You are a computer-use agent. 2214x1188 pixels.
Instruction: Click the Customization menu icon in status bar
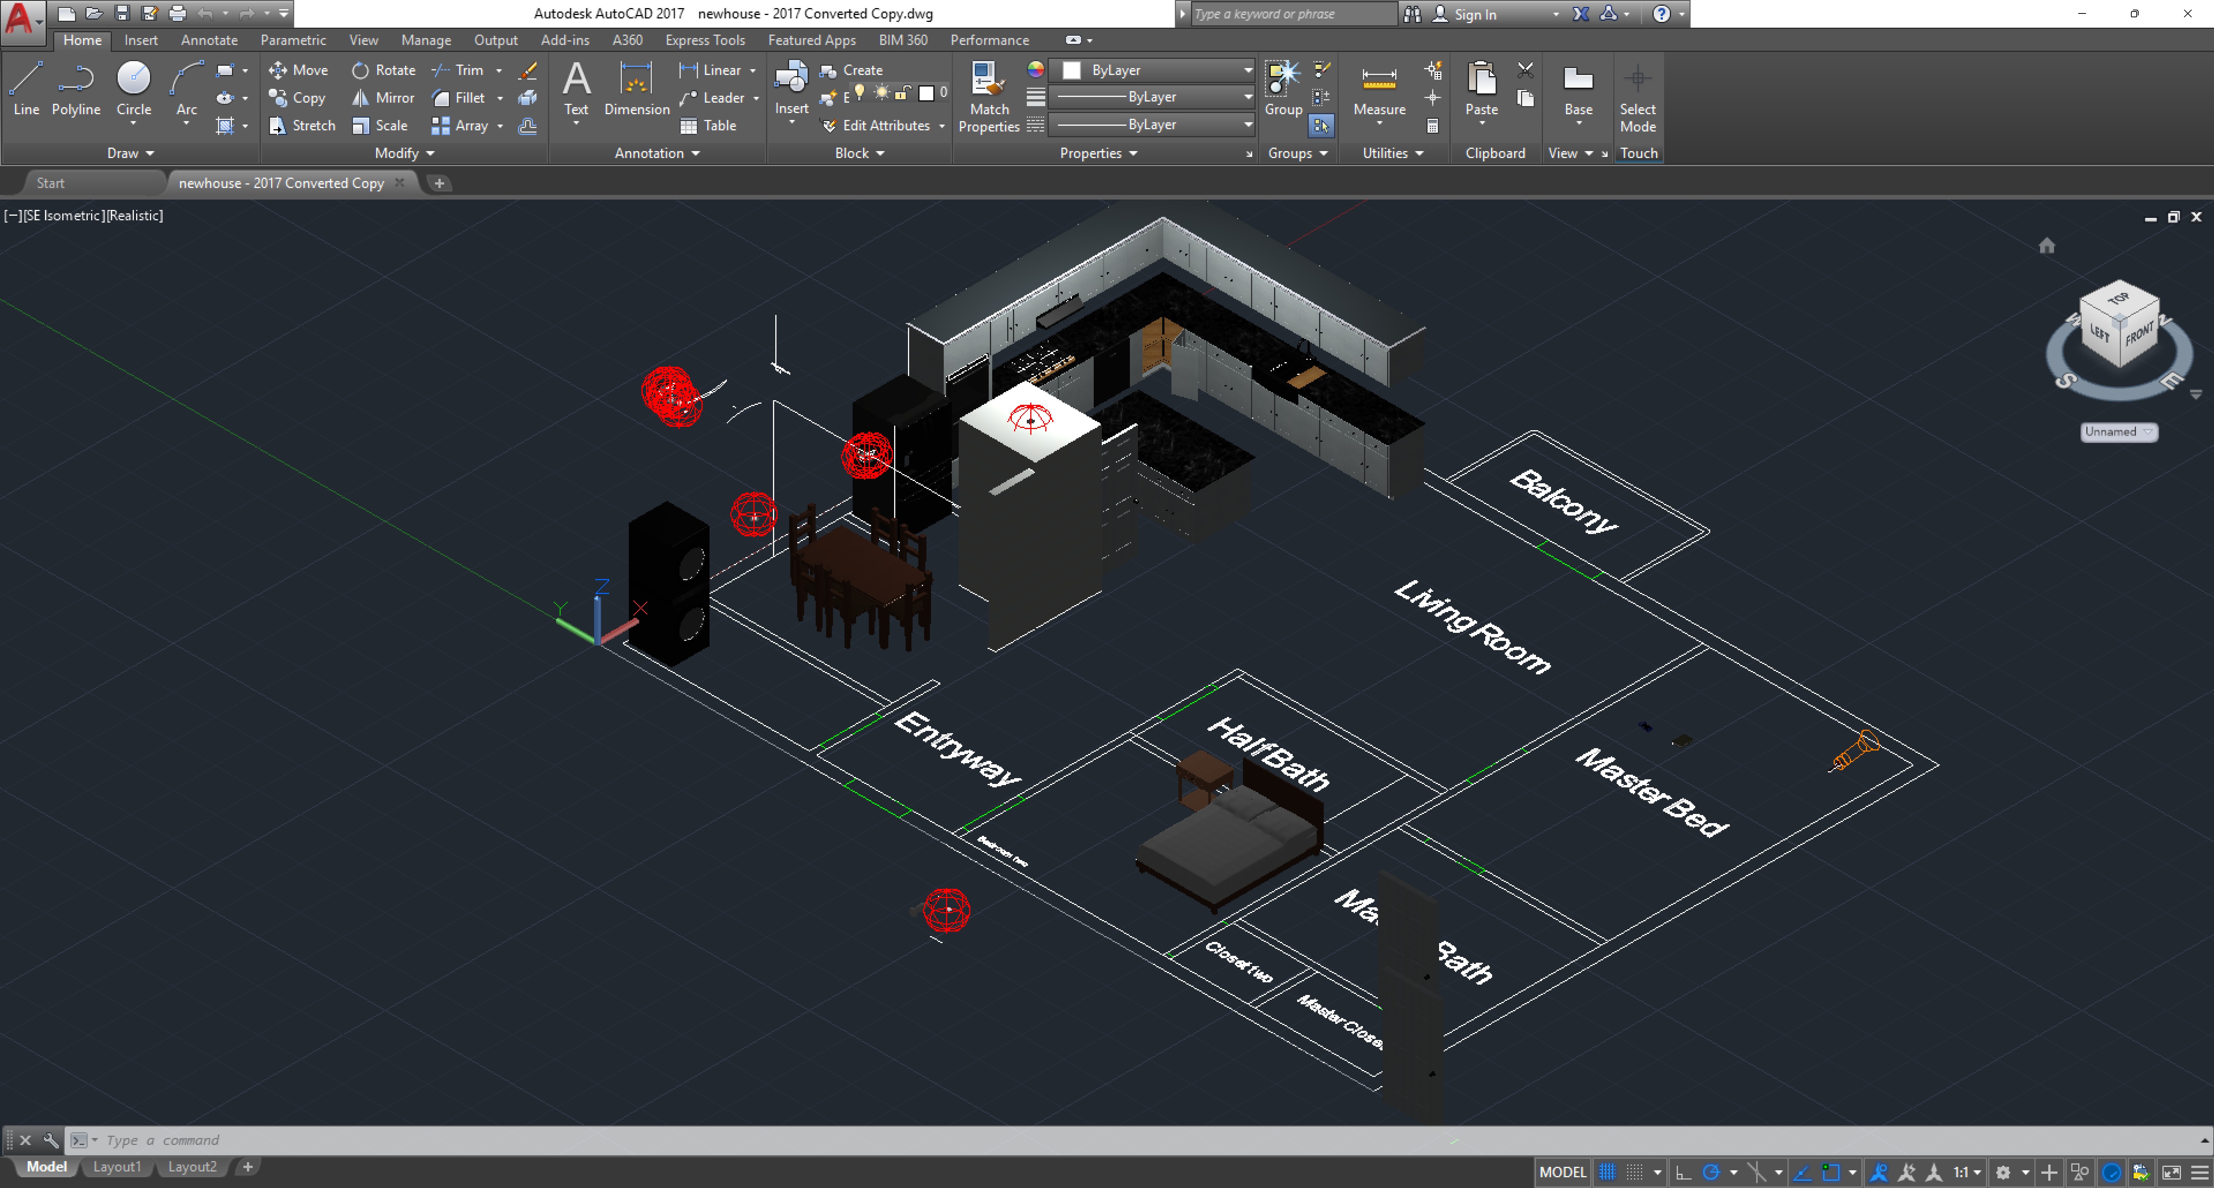pos(2199,1172)
